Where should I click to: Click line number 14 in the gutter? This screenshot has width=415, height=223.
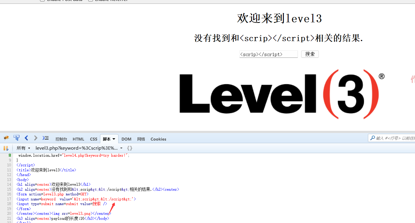tap(9, 185)
